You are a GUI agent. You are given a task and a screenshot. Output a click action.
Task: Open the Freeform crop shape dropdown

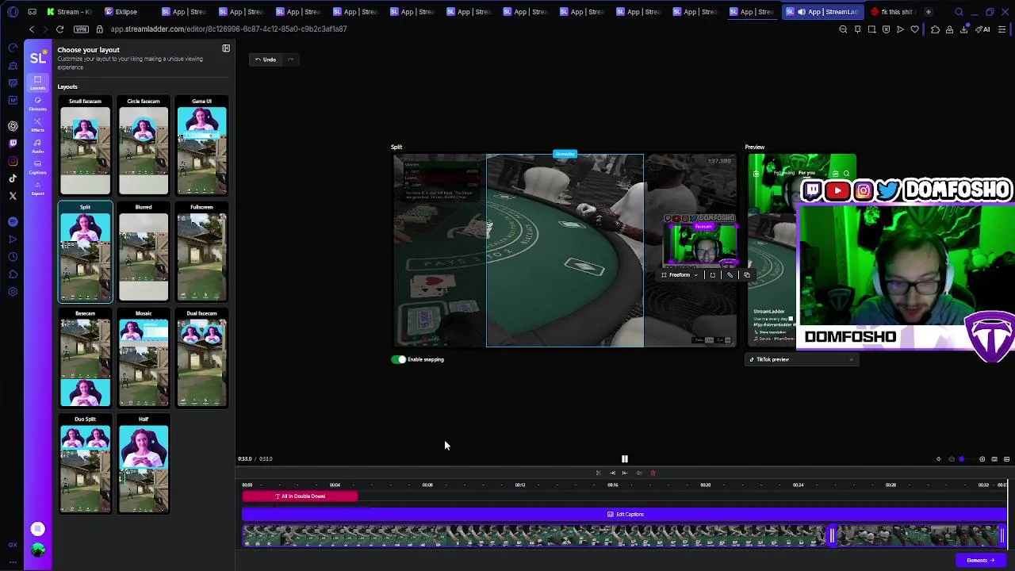click(680, 274)
